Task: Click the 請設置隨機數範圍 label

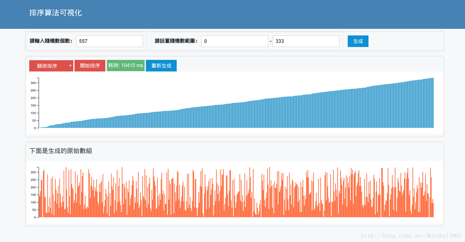Action: pyautogui.click(x=176, y=41)
